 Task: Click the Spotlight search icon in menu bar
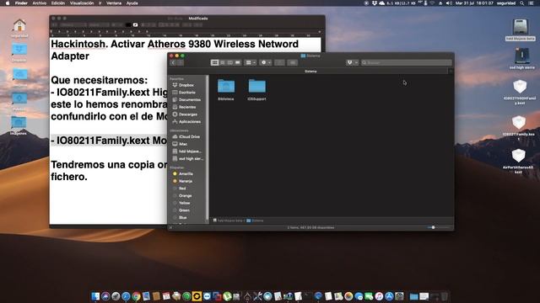(522, 3)
